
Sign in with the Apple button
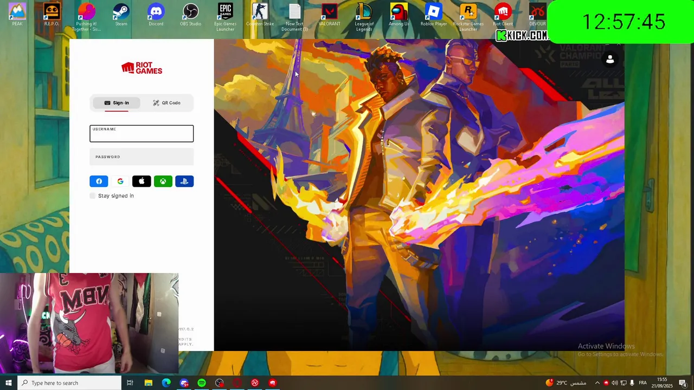pos(142,181)
